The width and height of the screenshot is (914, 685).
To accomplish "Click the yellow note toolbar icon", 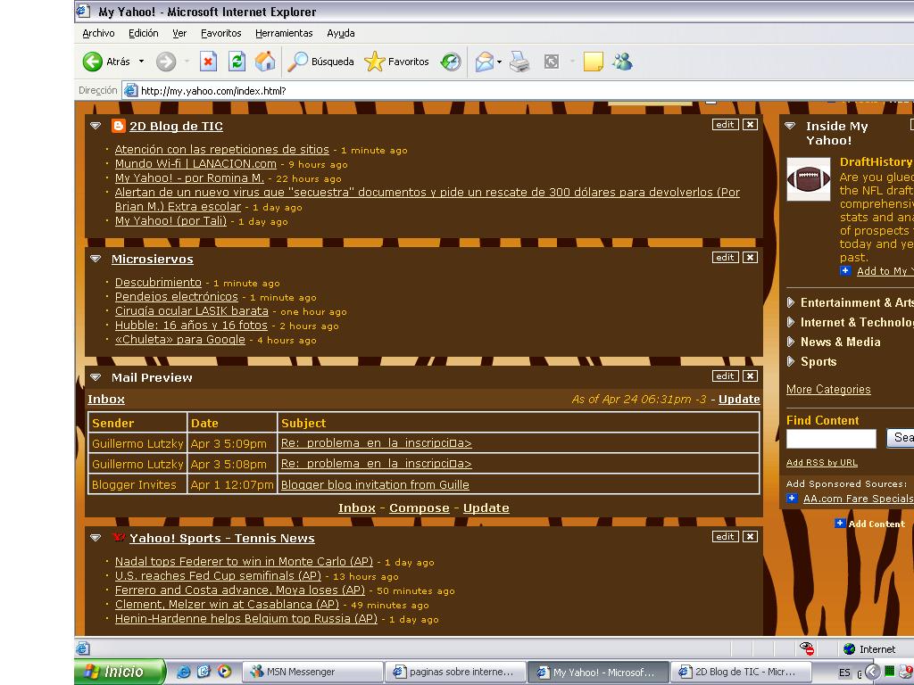I will (x=593, y=62).
